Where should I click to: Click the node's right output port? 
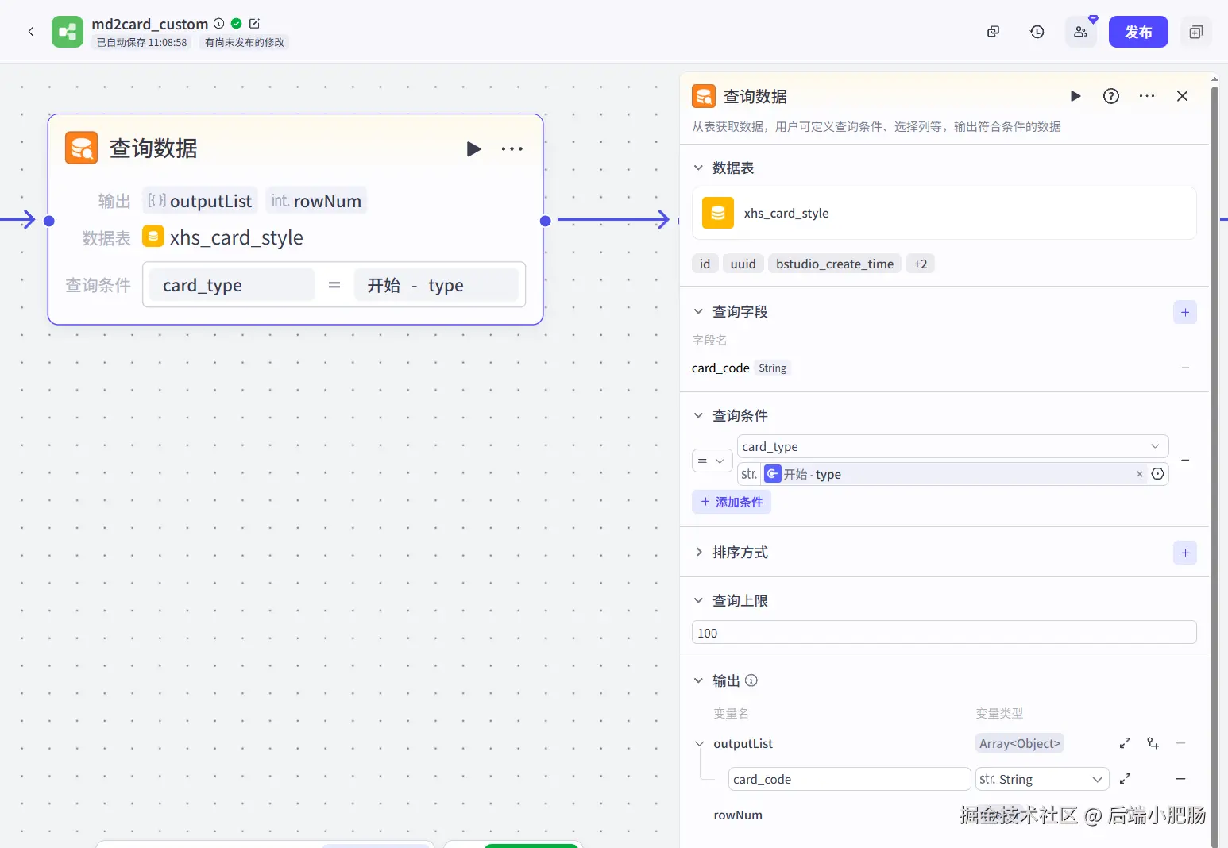coord(545,221)
